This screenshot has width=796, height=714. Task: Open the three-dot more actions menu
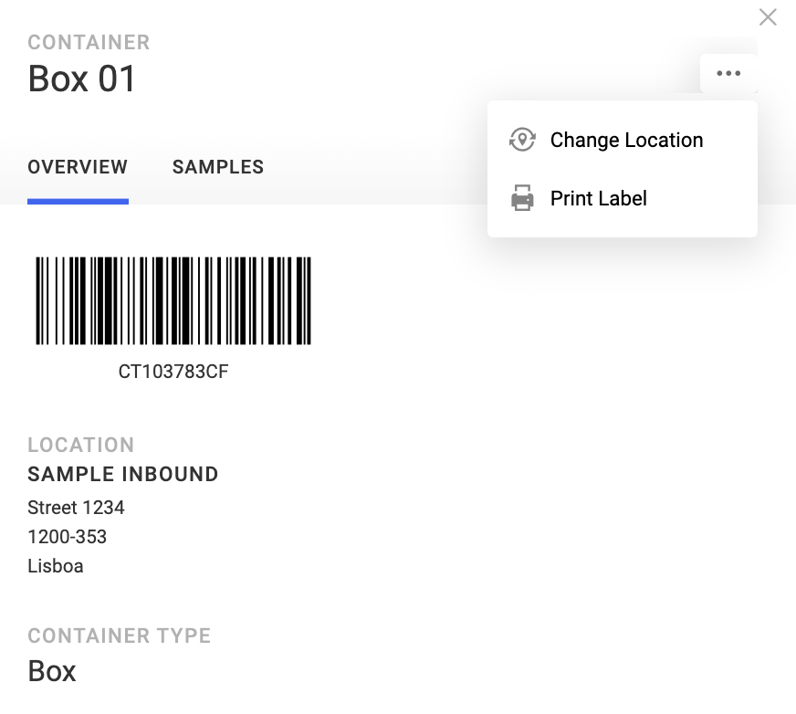click(x=728, y=73)
